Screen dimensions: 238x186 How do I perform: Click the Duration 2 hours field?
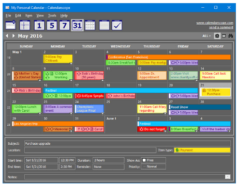[x=109, y=160]
